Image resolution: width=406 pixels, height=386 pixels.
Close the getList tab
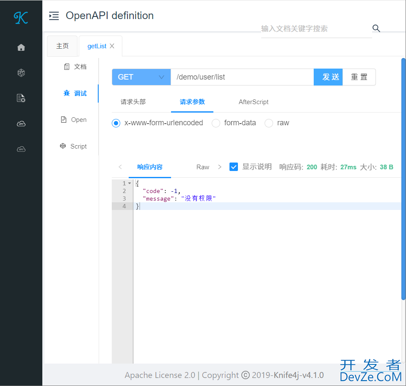click(x=112, y=46)
